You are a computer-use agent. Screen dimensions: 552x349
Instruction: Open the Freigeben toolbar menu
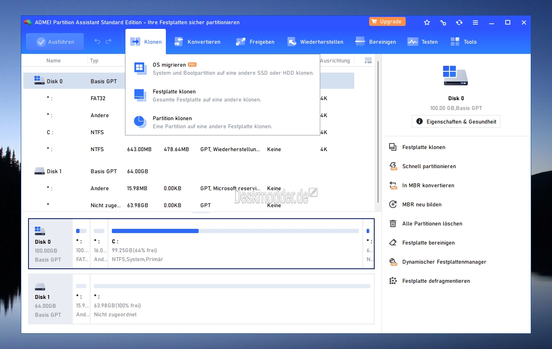click(255, 42)
